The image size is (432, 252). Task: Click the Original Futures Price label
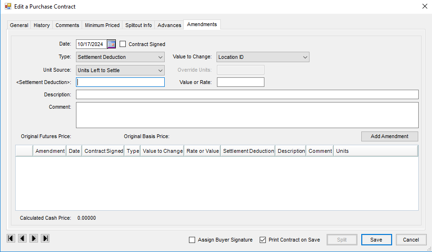[46, 136]
